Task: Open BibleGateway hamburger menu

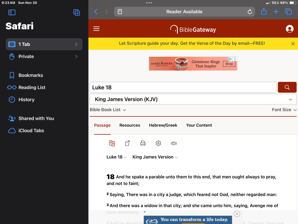Action: 96,29
